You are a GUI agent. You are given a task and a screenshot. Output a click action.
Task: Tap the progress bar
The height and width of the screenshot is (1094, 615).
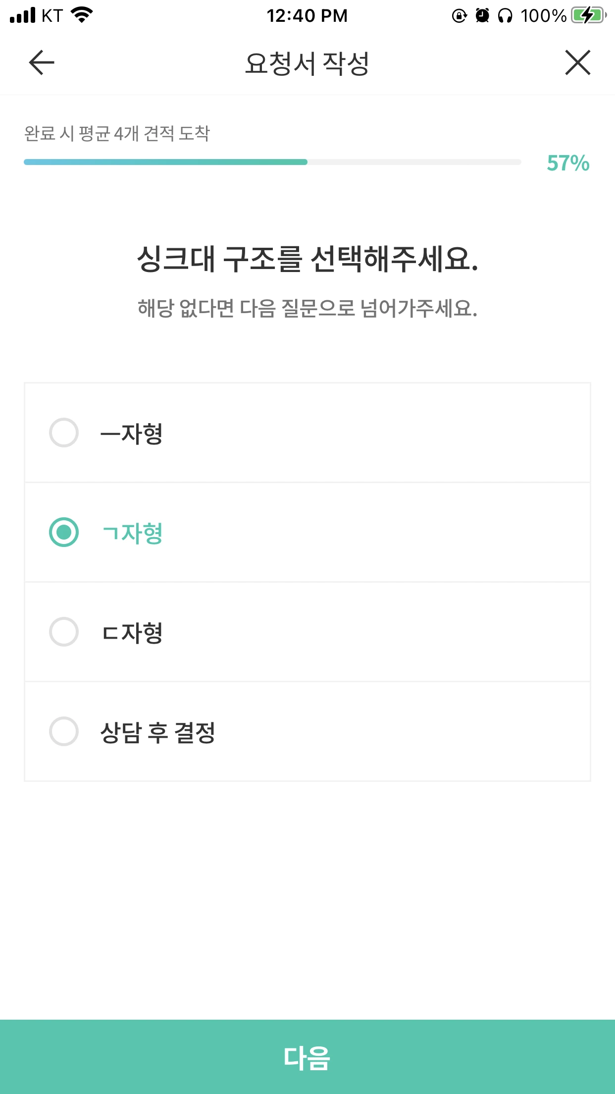click(272, 162)
